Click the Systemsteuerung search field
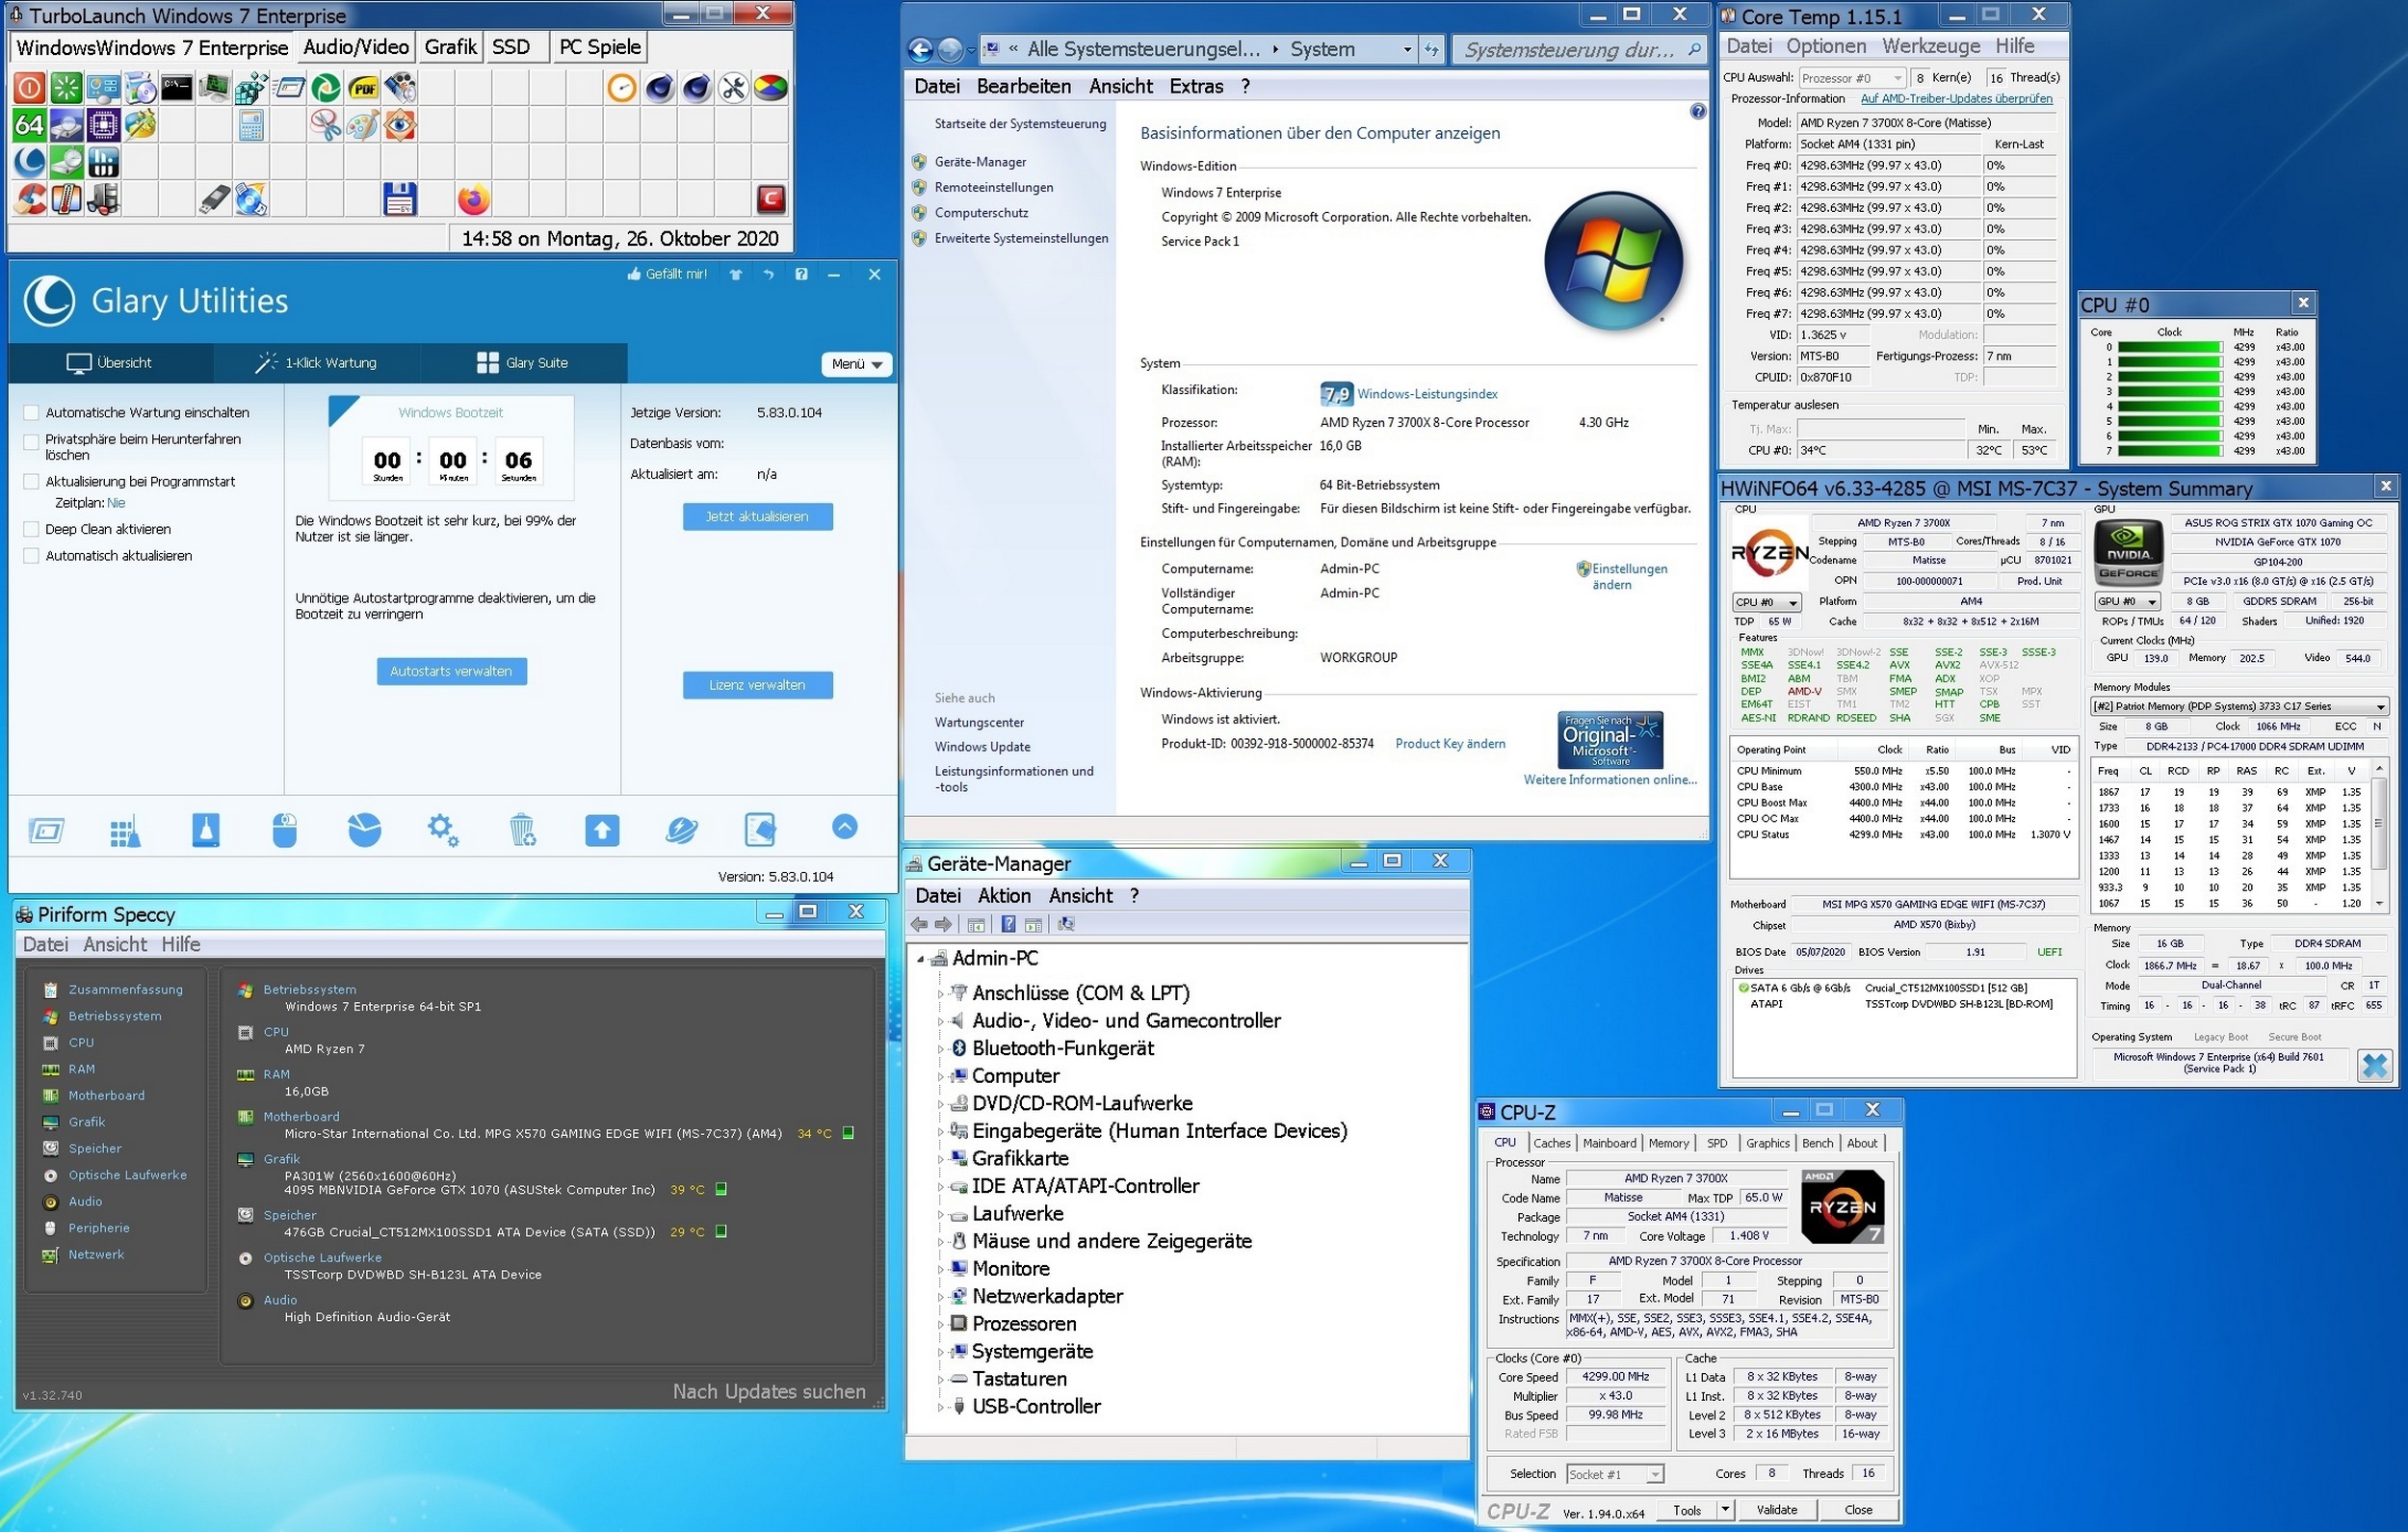The width and height of the screenshot is (2408, 1532). pyautogui.click(x=1569, y=50)
